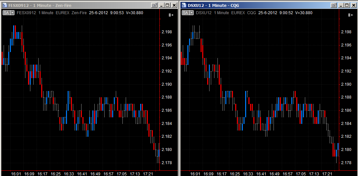This screenshot has height=176, width=358.
Task: Click the FESX0912 symbol label in chart header
Action: click(26, 13)
